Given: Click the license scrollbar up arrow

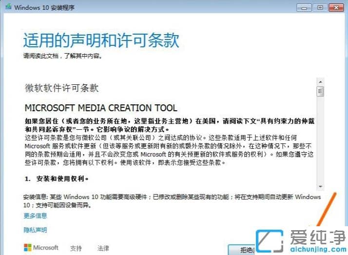Looking at the screenshot, I should pos(320,82).
